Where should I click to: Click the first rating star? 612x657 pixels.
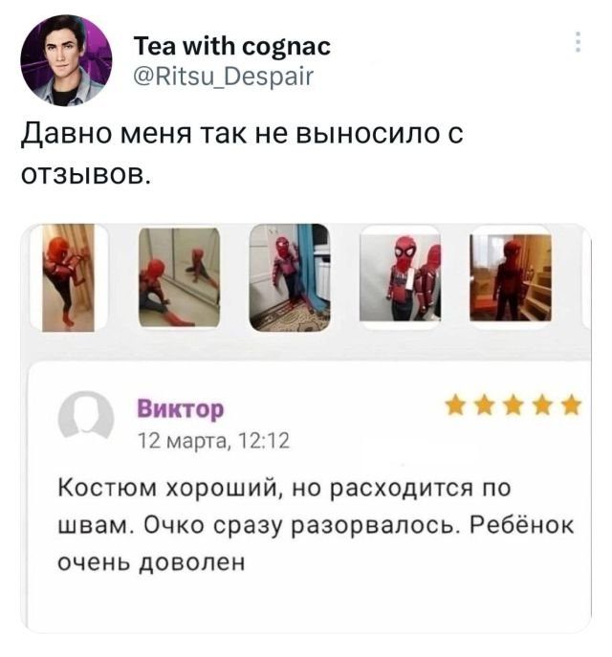(455, 406)
